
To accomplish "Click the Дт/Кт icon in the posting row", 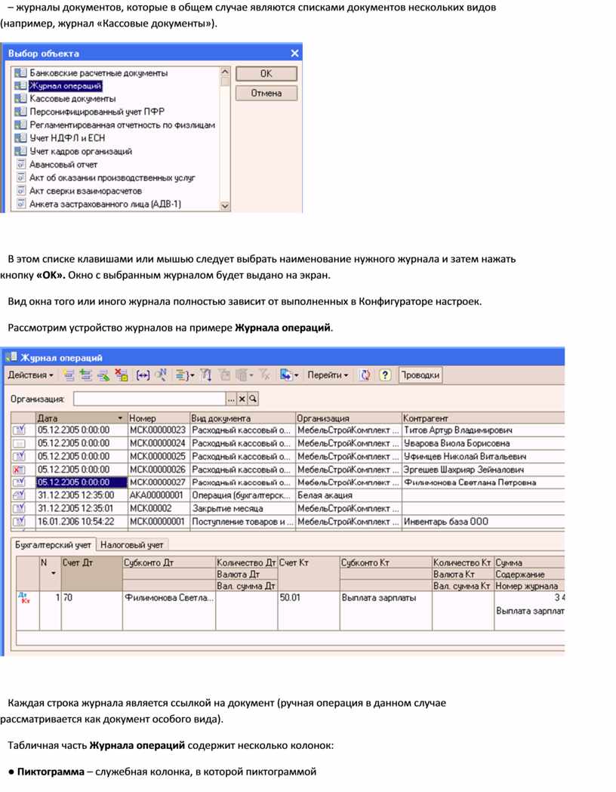I will click(23, 598).
